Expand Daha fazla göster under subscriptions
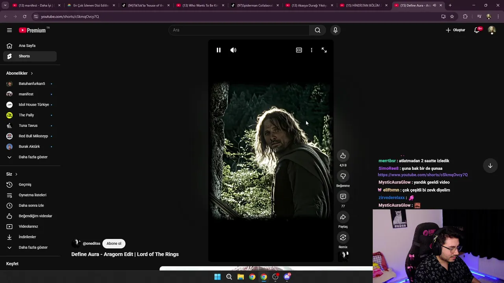 coord(30,157)
